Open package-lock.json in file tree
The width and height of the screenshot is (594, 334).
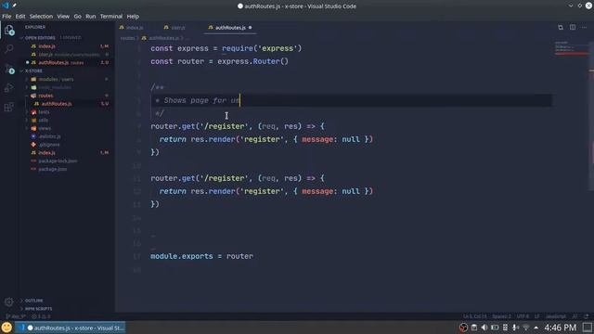click(58, 161)
